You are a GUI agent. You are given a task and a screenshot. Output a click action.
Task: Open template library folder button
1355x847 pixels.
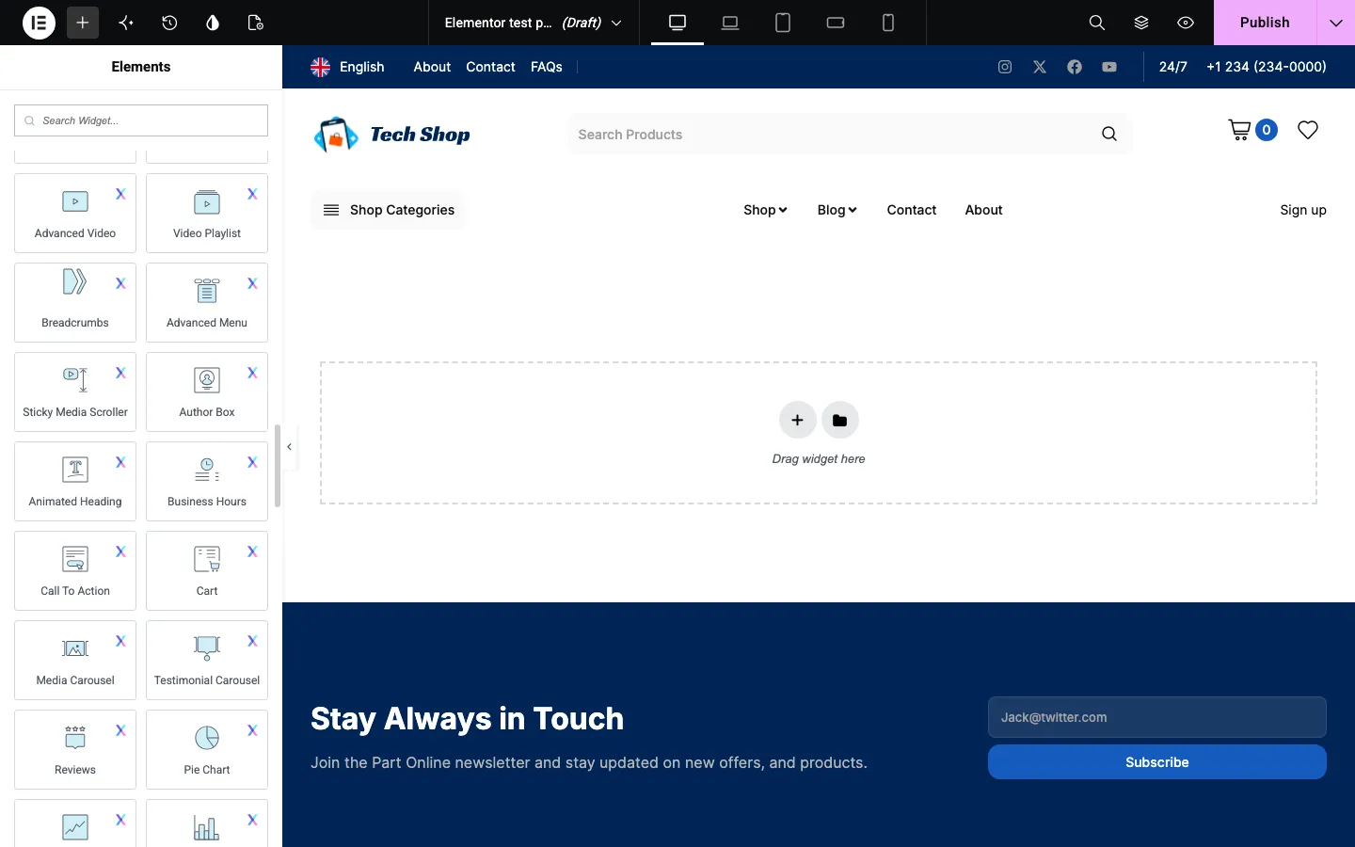(x=840, y=420)
